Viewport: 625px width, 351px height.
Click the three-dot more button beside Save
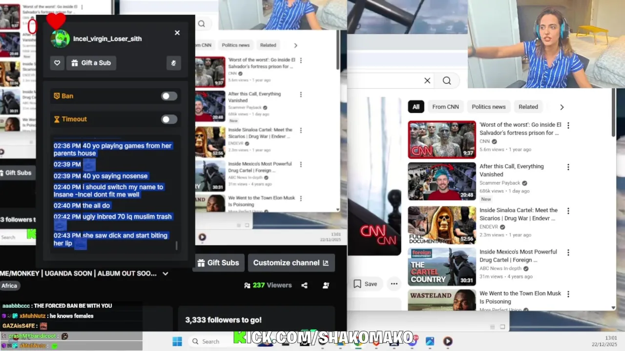(394, 284)
